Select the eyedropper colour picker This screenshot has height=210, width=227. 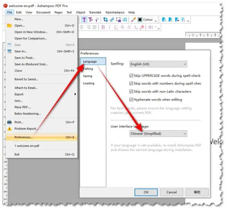pos(133,20)
